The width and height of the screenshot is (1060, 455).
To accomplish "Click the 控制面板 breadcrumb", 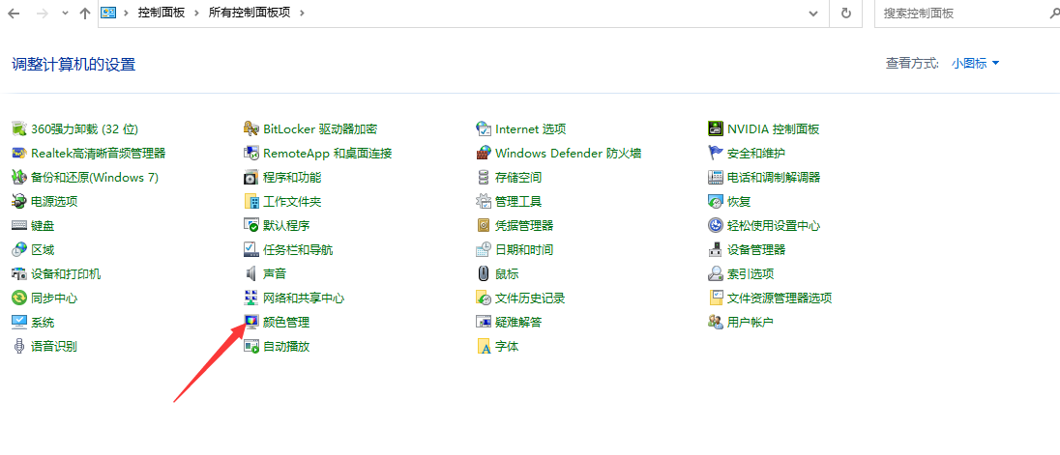I will coord(161,13).
